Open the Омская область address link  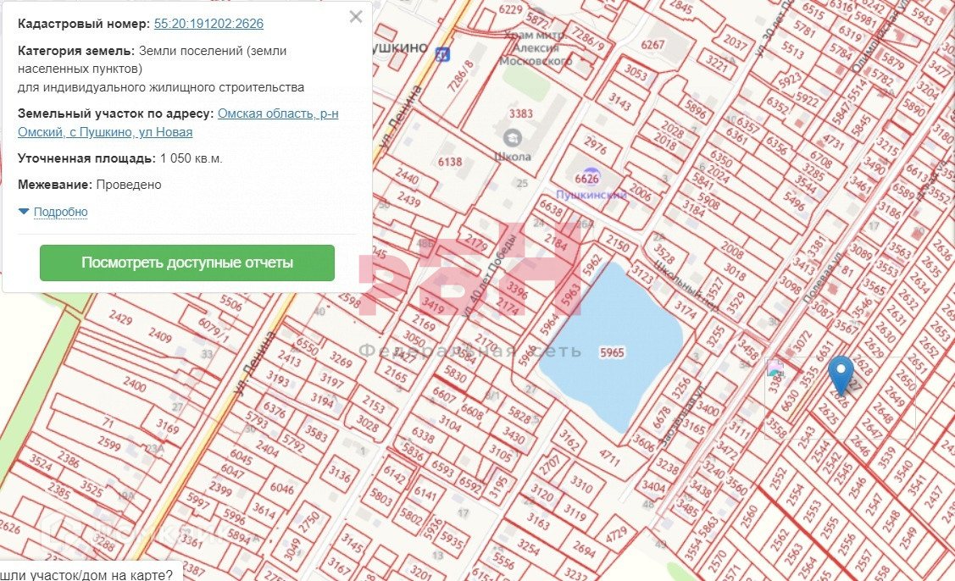(x=178, y=123)
